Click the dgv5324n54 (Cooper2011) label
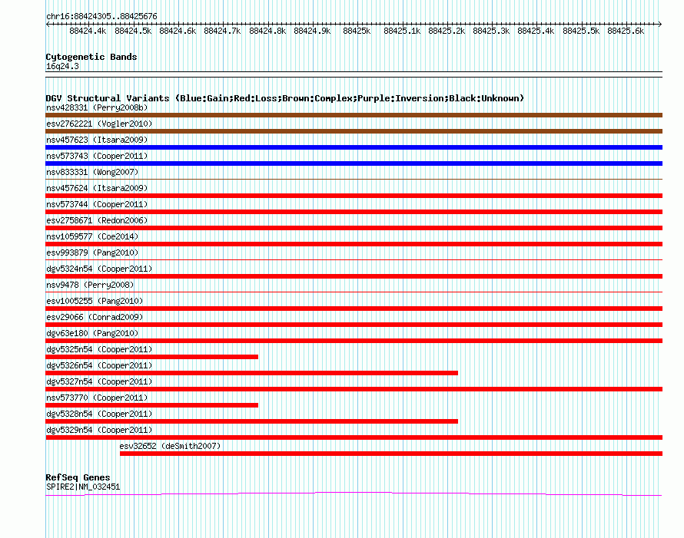The image size is (684, 538). 99,269
